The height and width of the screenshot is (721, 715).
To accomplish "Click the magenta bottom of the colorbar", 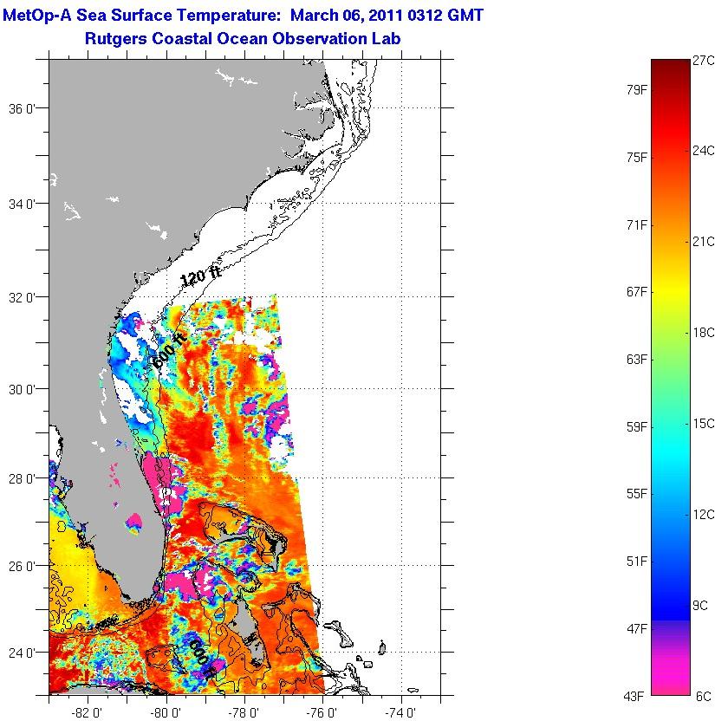I will point(671,680).
